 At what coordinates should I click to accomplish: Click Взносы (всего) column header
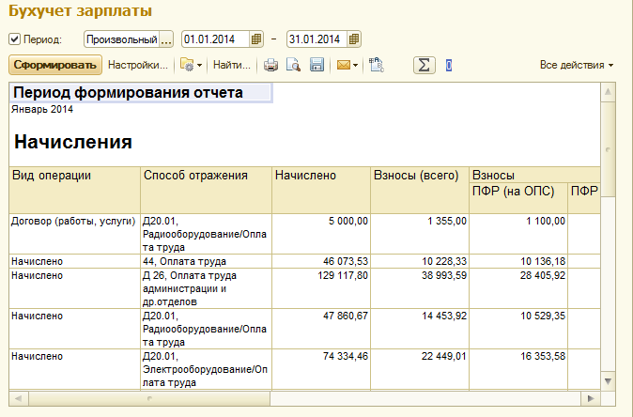click(420, 190)
